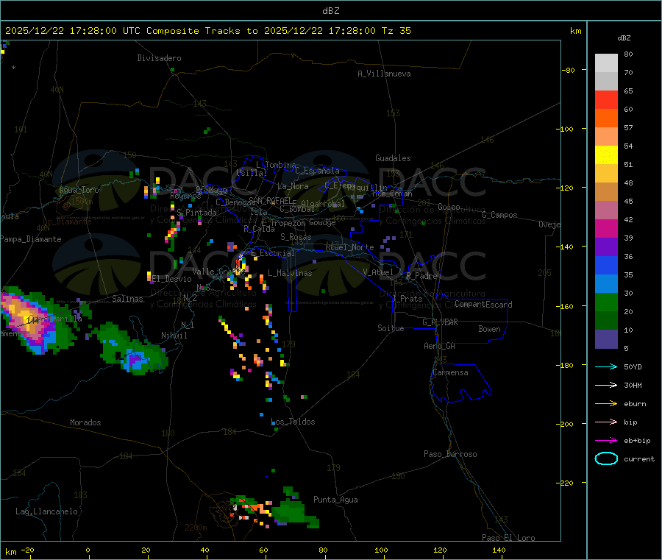Click the 'L_Malvinas' map label

[x=290, y=273]
